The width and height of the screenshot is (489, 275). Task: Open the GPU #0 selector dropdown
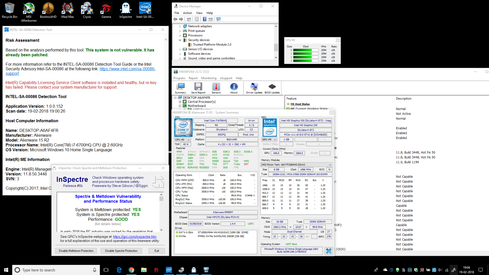269,139
